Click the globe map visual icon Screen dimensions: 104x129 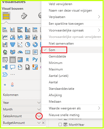(x=5, y=52)
